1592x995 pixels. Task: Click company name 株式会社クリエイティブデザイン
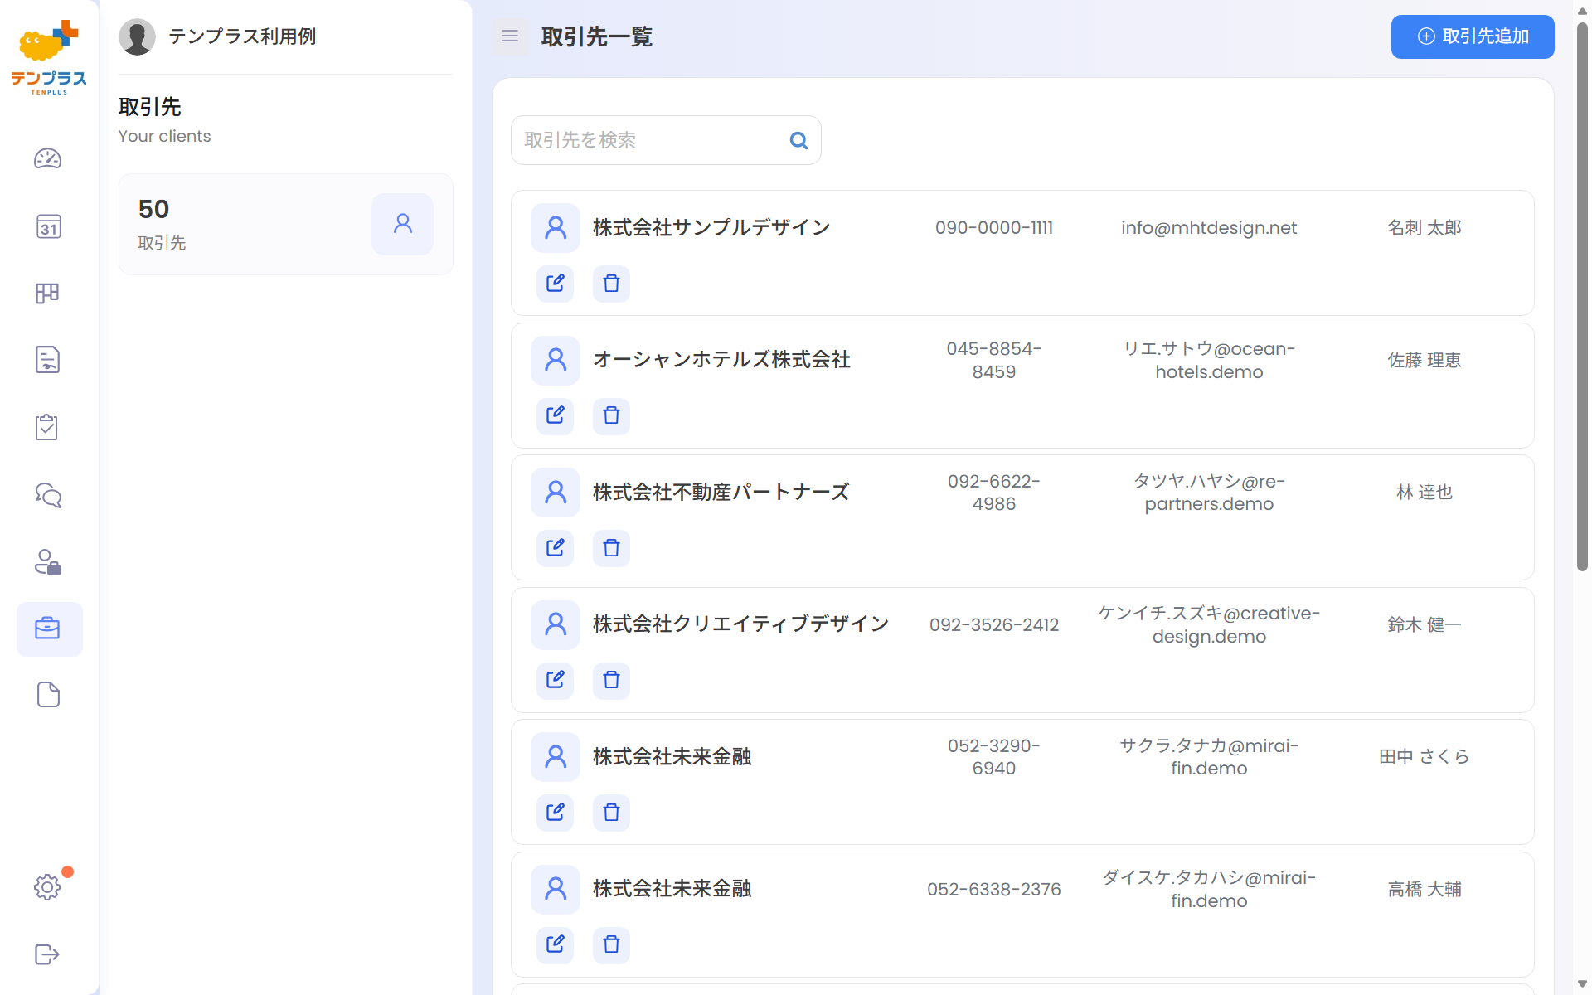pyautogui.click(x=740, y=624)
